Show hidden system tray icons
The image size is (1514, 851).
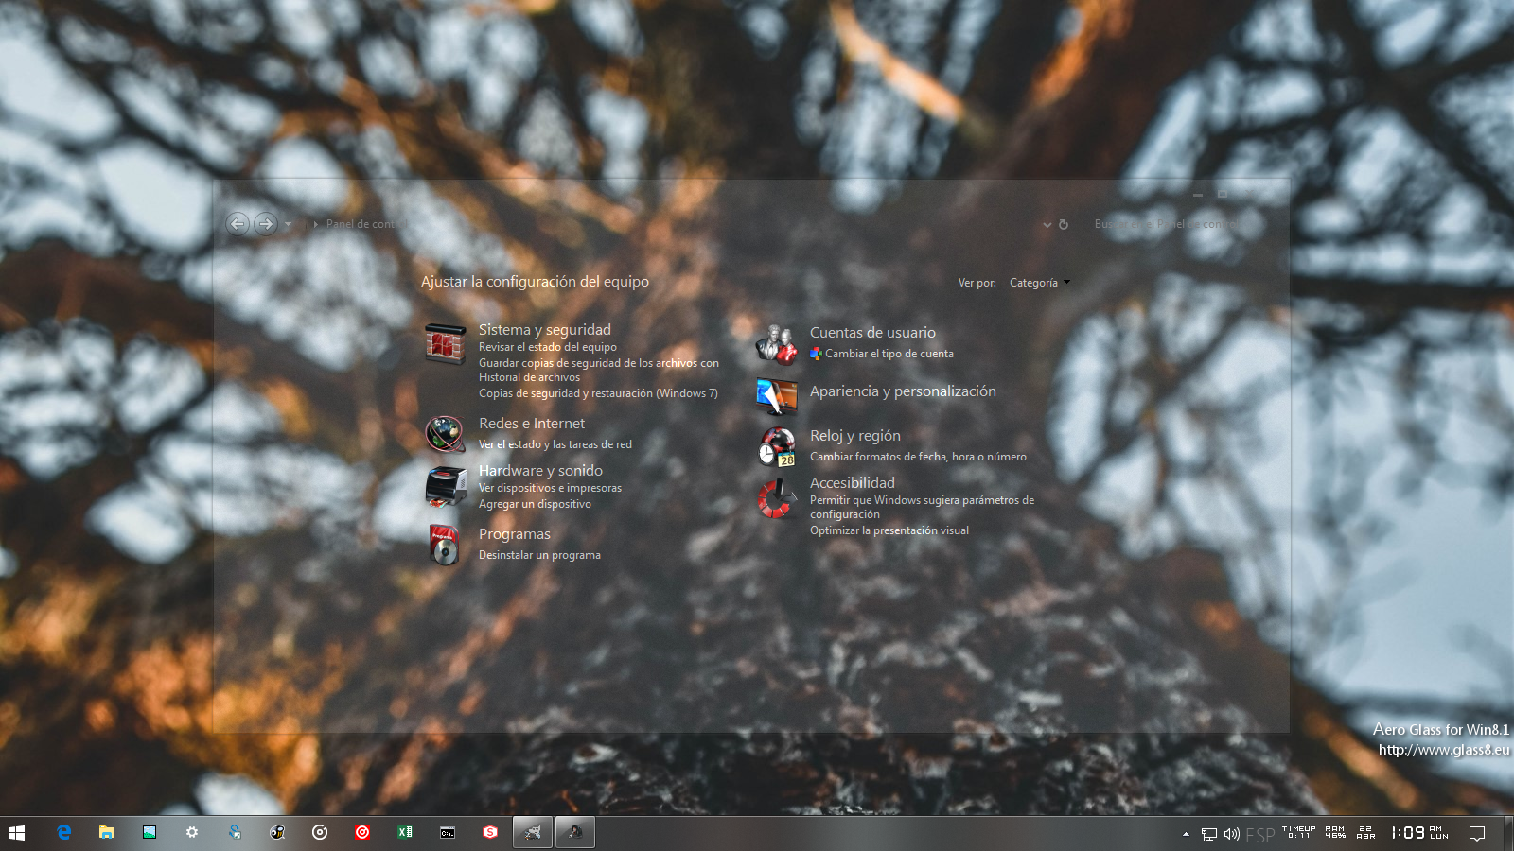(x=1186, y=834)
